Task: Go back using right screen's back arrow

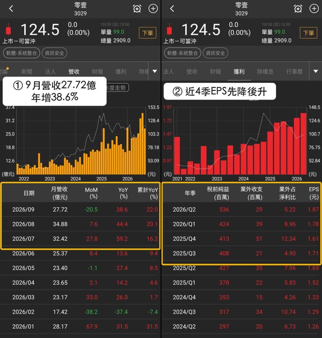Action: (x=172, y=8)
